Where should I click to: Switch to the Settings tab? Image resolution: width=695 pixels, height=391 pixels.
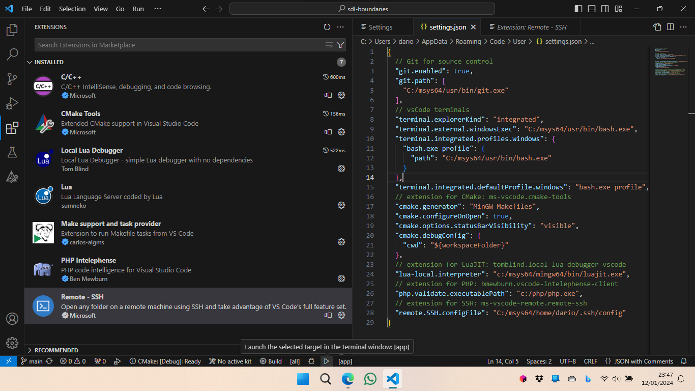(380, 27)
